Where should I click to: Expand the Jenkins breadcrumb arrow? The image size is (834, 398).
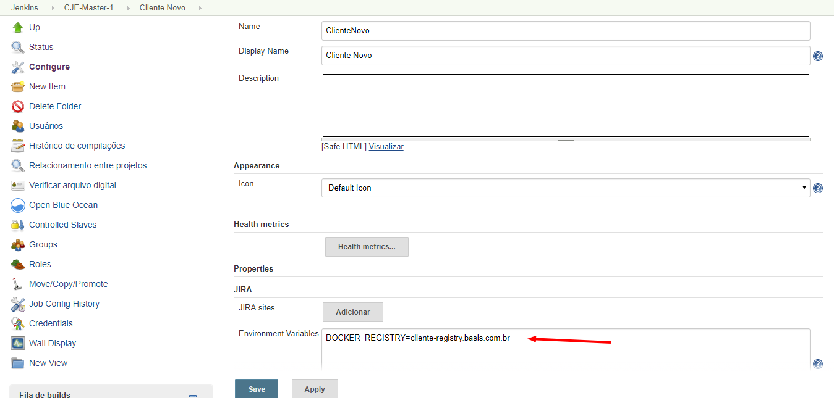tap(52, 8)
